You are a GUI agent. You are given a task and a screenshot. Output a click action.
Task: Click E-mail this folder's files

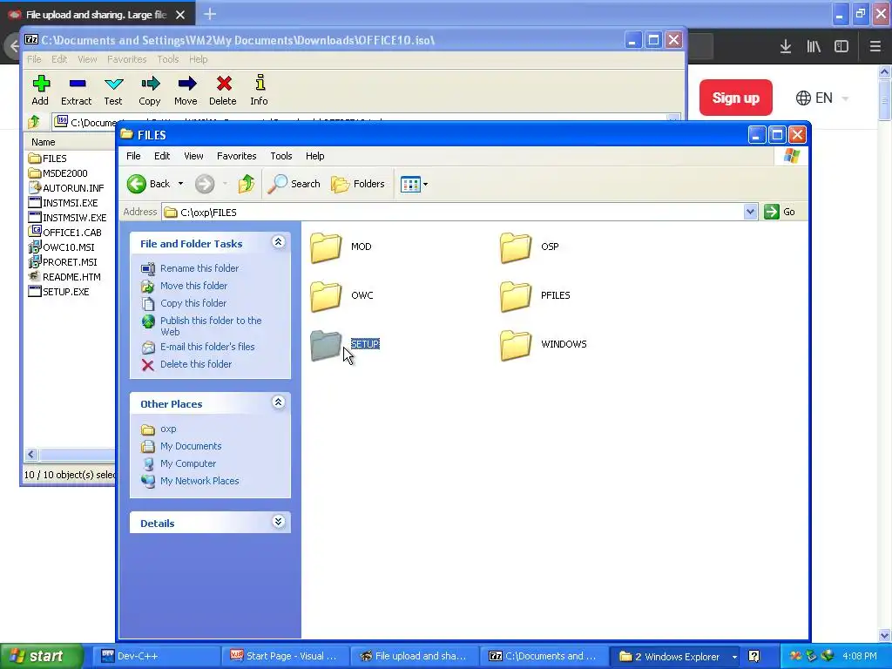click(207, 347)
